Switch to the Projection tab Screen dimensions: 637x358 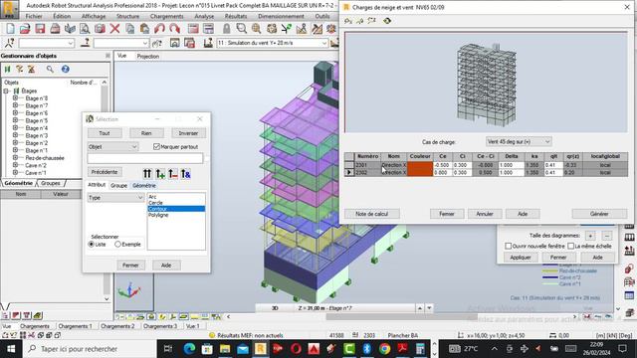coord(148,57)
